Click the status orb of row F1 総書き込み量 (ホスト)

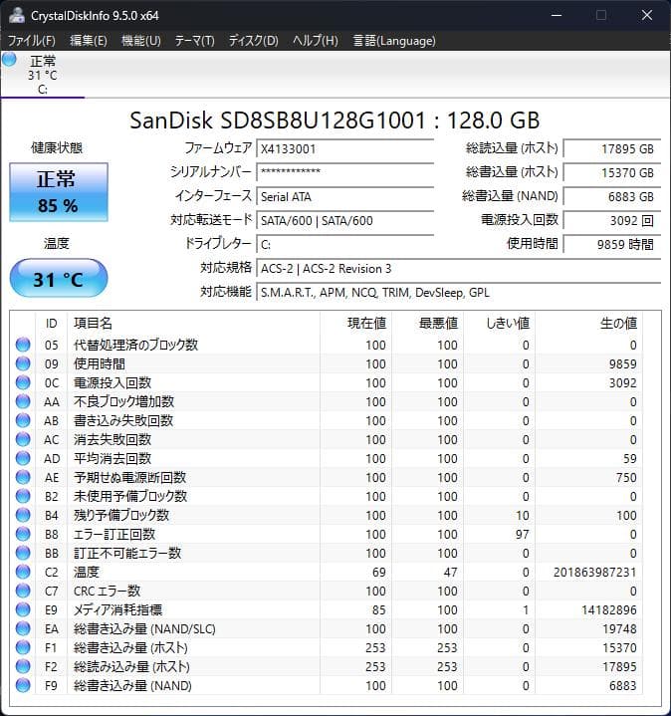click(x=23, y=647)
